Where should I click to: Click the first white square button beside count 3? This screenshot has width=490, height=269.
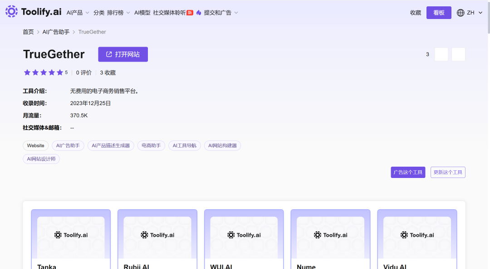[x=441, y=54]
